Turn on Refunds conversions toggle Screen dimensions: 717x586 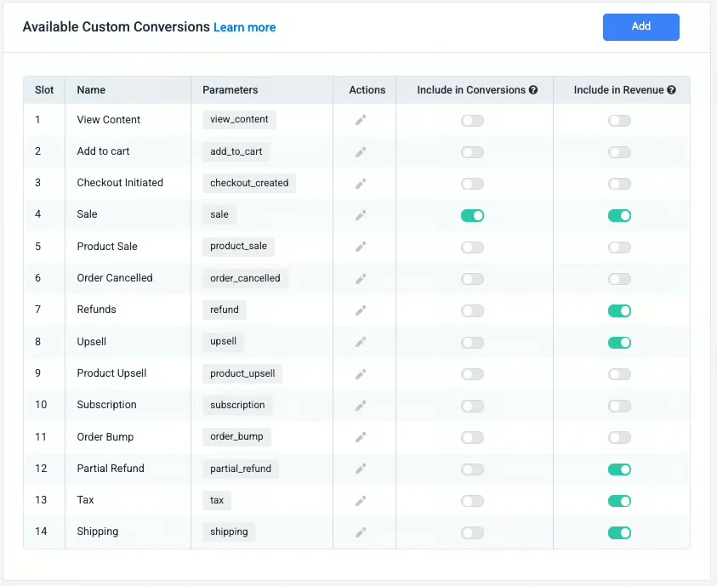point(472,310)
